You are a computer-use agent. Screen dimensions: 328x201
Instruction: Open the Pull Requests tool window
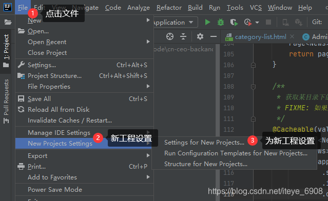[x=6, y=102]
